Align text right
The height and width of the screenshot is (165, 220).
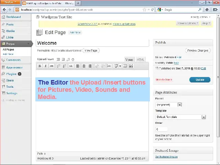click(x=90, y=66)
